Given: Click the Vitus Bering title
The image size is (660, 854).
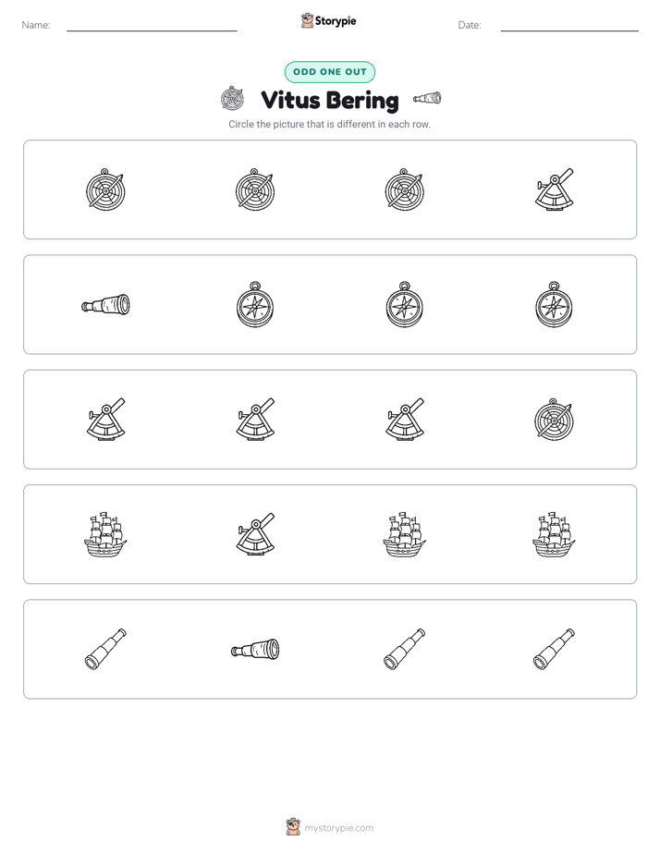Looking at the screenshot, I should (x=330, y=100).
